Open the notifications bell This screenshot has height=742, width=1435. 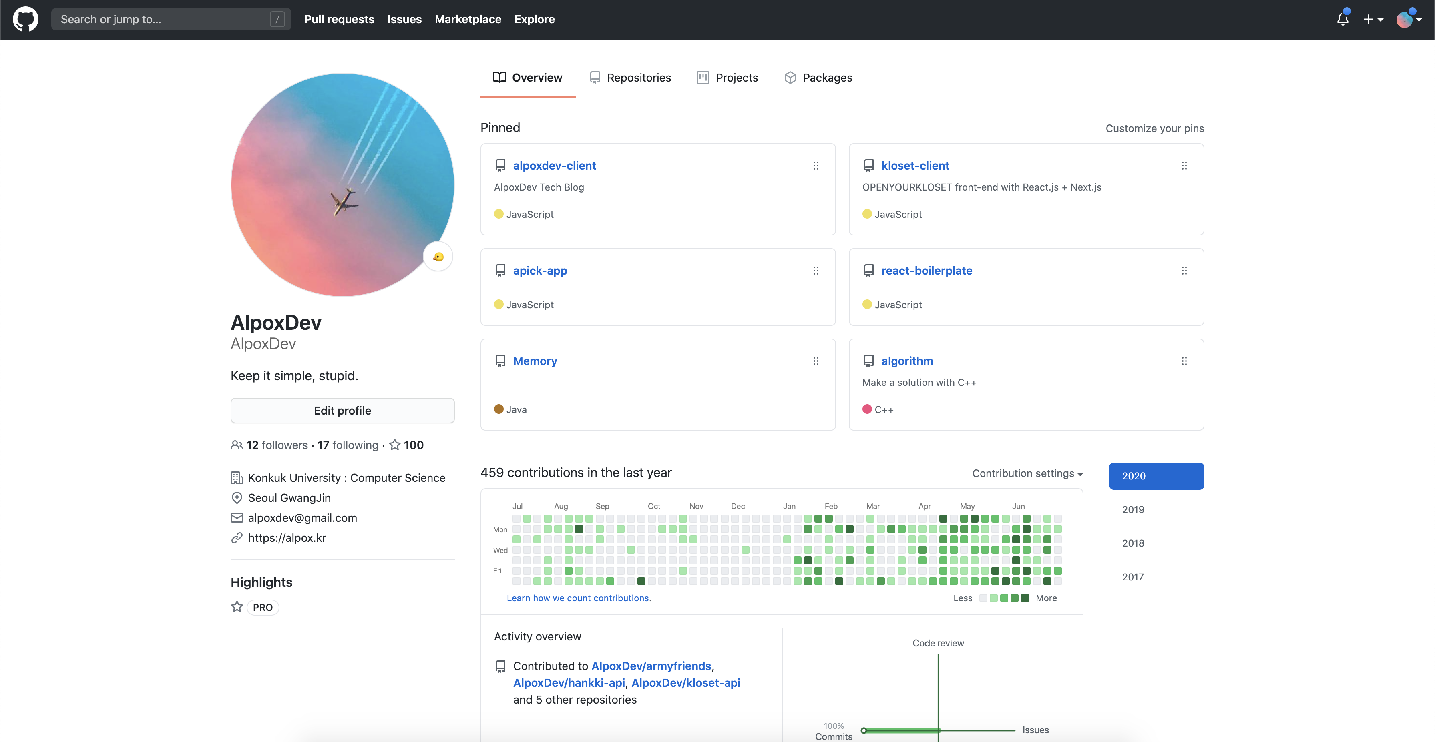(x=1343, y=20)
